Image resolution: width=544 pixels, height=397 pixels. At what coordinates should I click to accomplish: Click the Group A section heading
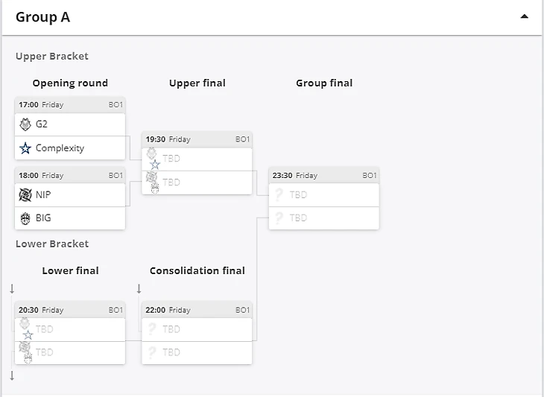coord(43,17)
